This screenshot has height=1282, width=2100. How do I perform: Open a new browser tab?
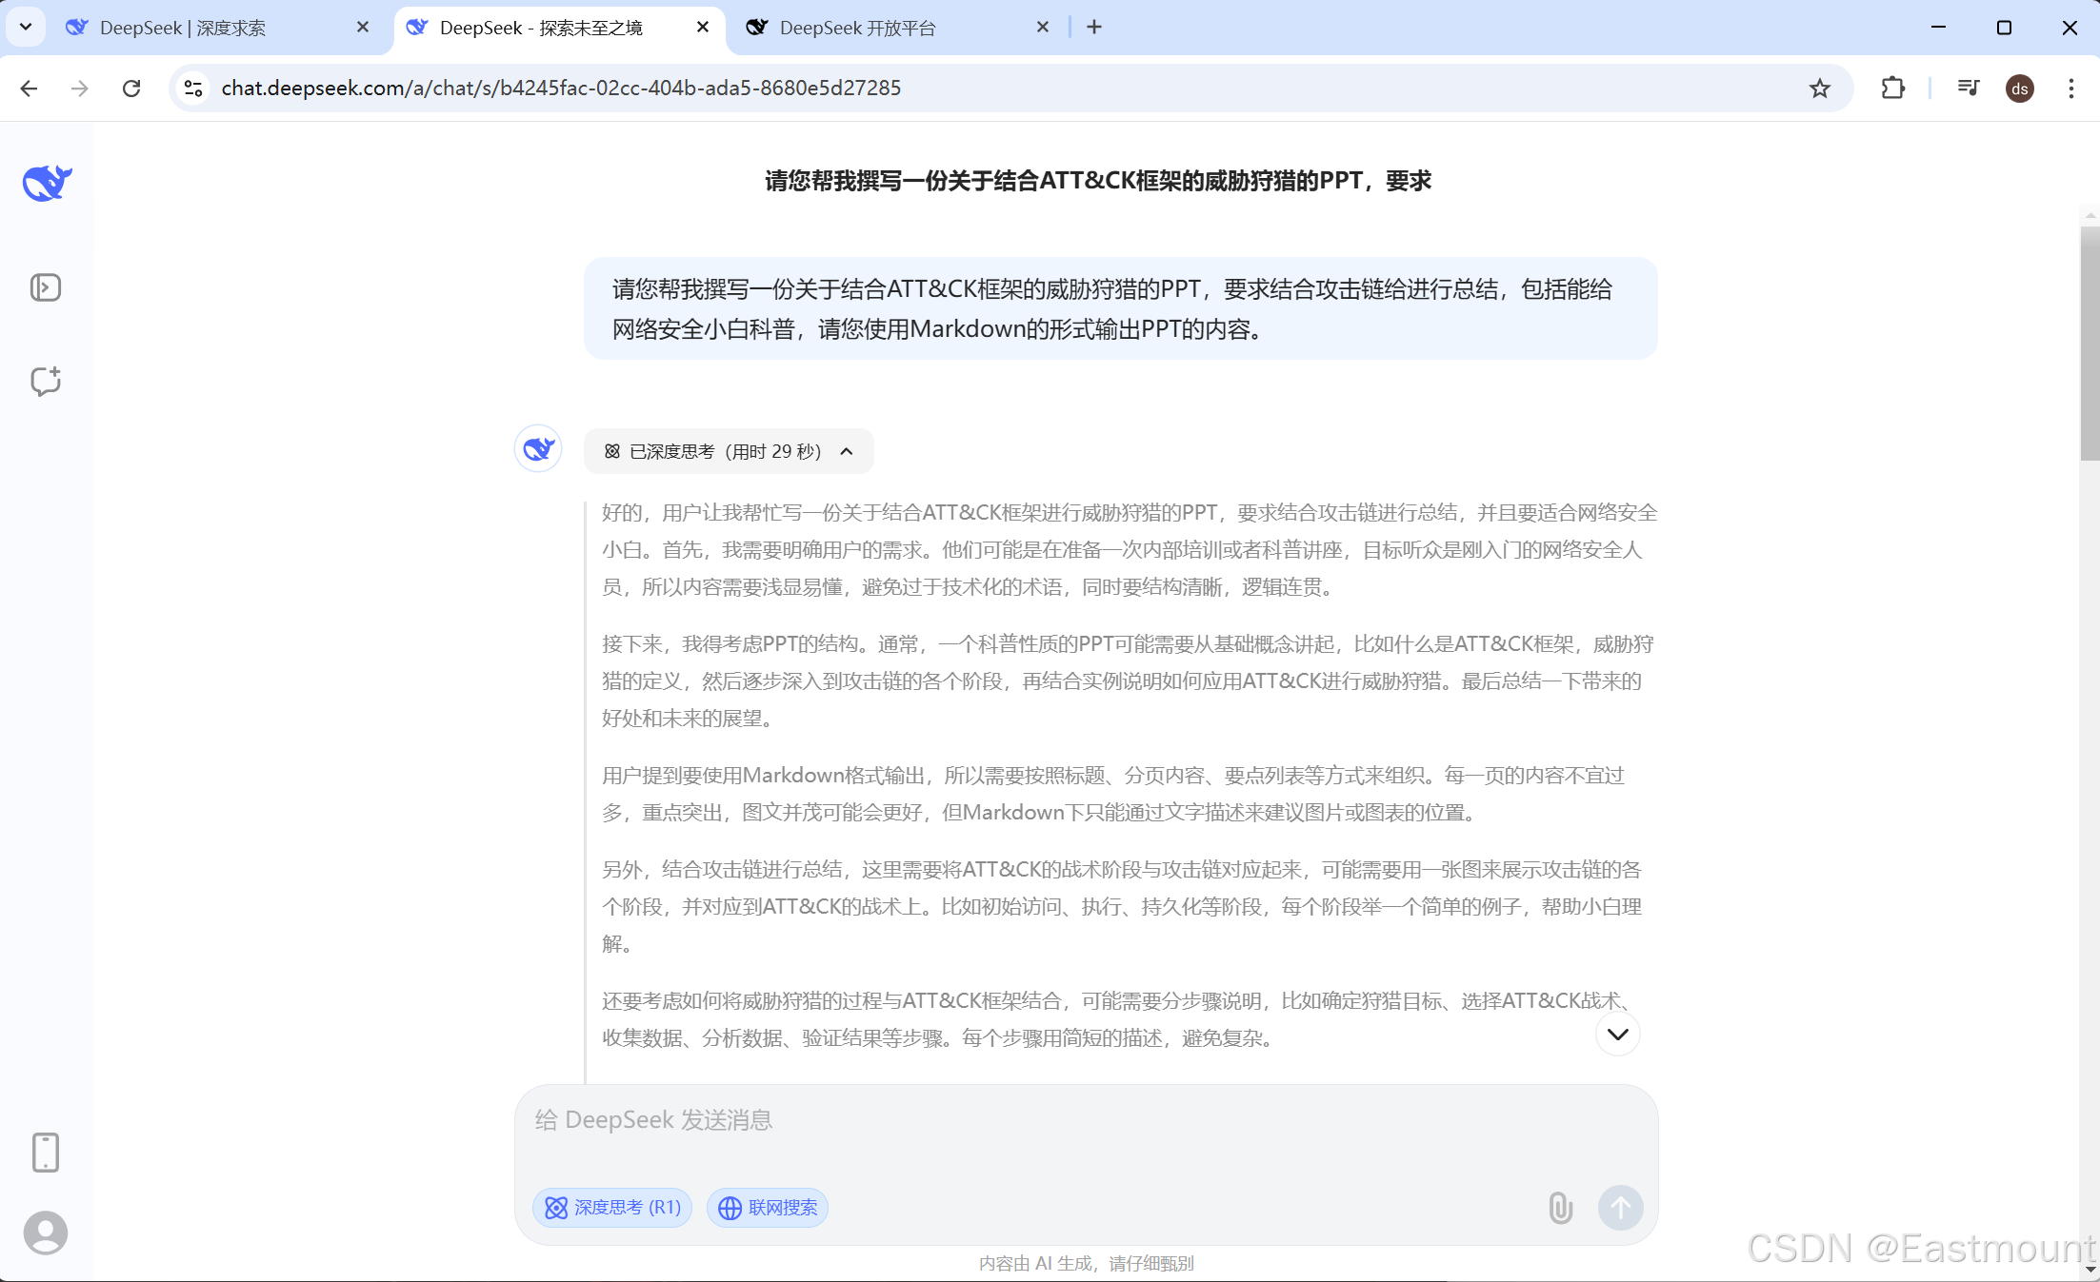(x=1094, y=28)
